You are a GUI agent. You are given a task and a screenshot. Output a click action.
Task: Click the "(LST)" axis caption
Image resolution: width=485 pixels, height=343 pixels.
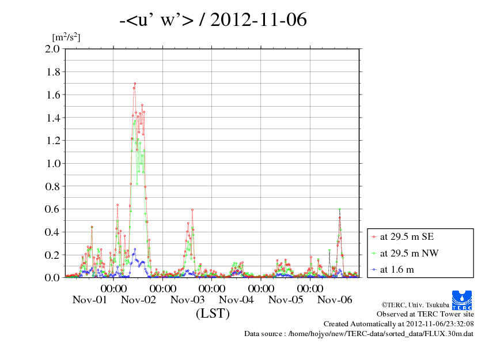213,313
